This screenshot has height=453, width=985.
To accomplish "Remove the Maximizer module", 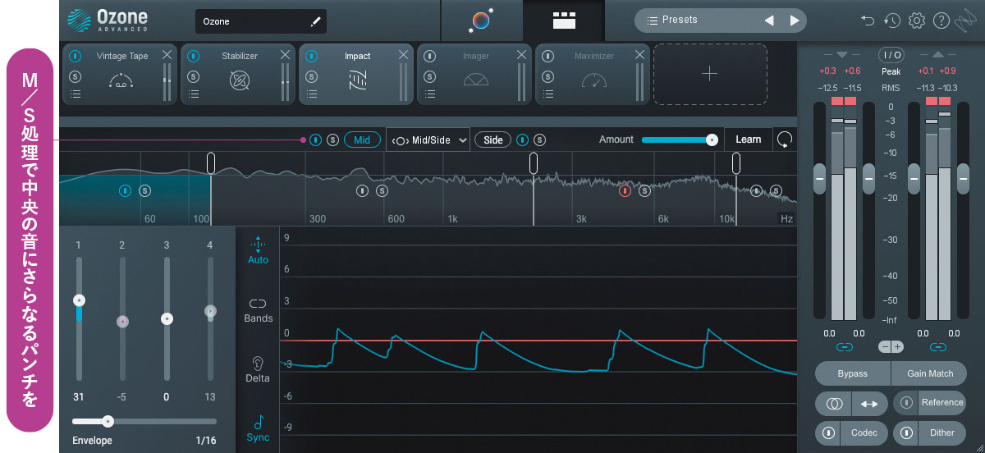I will pos(640,55).
